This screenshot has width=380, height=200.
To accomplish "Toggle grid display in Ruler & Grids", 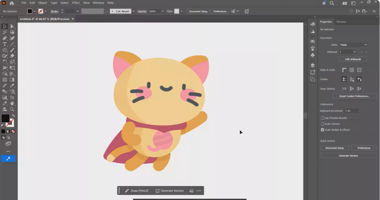I will (x=352, y=70).
